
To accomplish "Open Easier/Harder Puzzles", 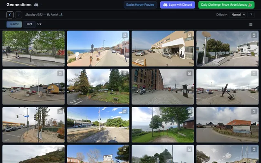I will [140, 5].
